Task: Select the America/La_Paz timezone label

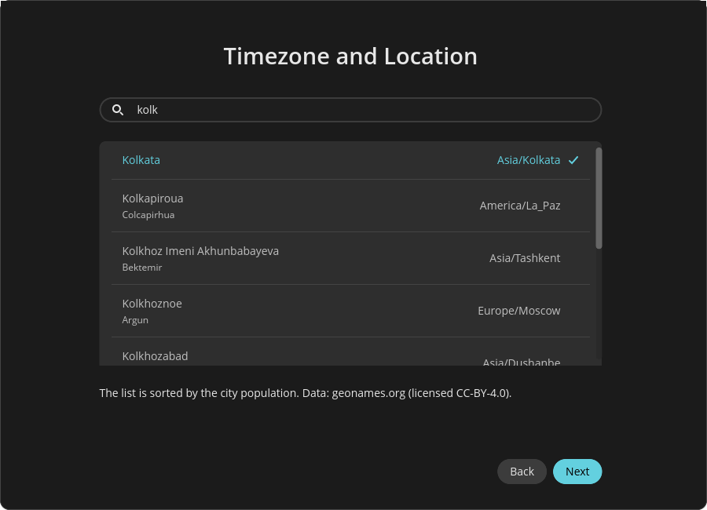Action: (x=520, y=206)
